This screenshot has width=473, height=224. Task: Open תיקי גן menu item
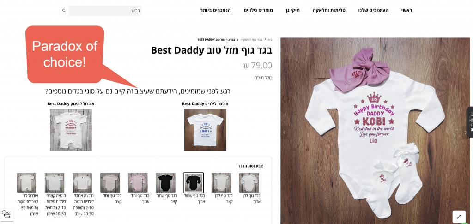point(292,10)
